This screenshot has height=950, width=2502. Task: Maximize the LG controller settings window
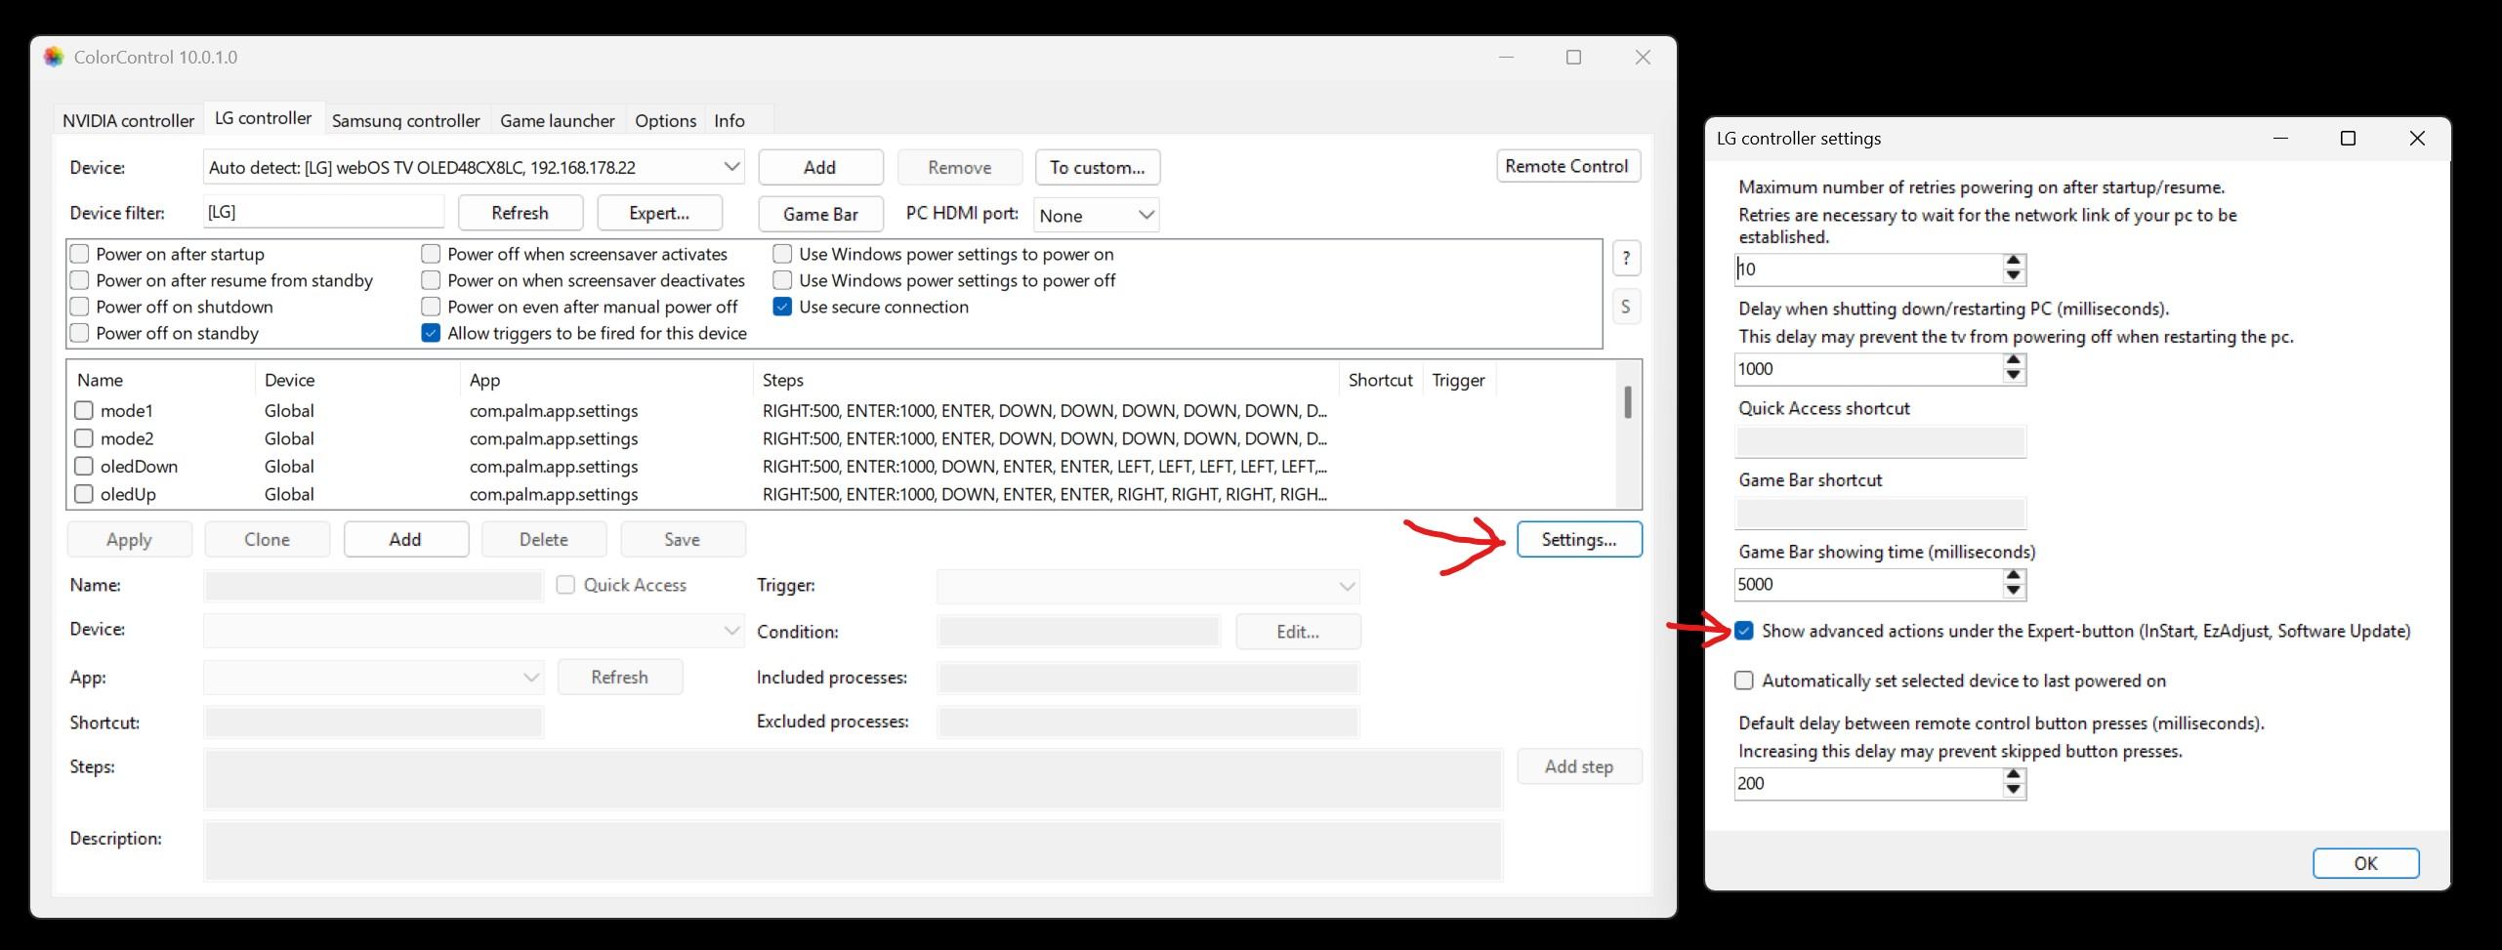point(2349,139)
